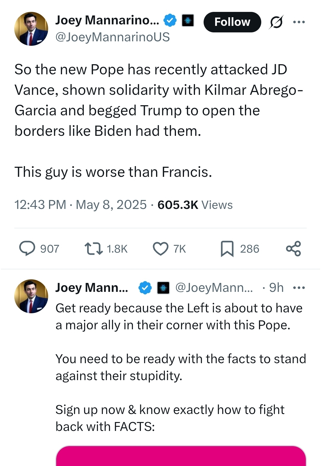
Task: Open more options on the reply tweet
Action: point(299,288)
